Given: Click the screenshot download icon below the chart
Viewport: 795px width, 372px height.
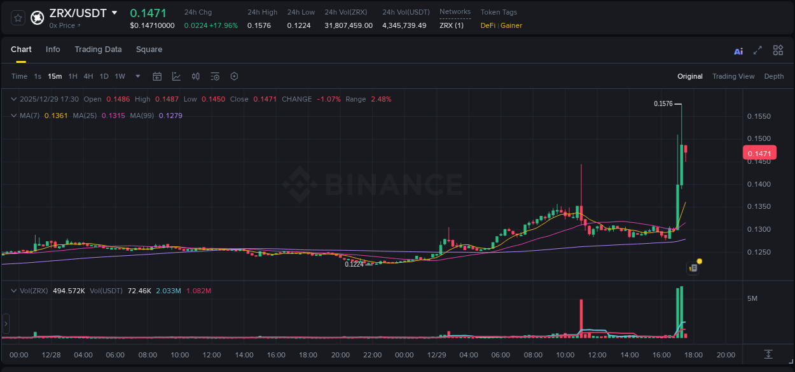Looking at the screenshot, I should click(769, 355).
